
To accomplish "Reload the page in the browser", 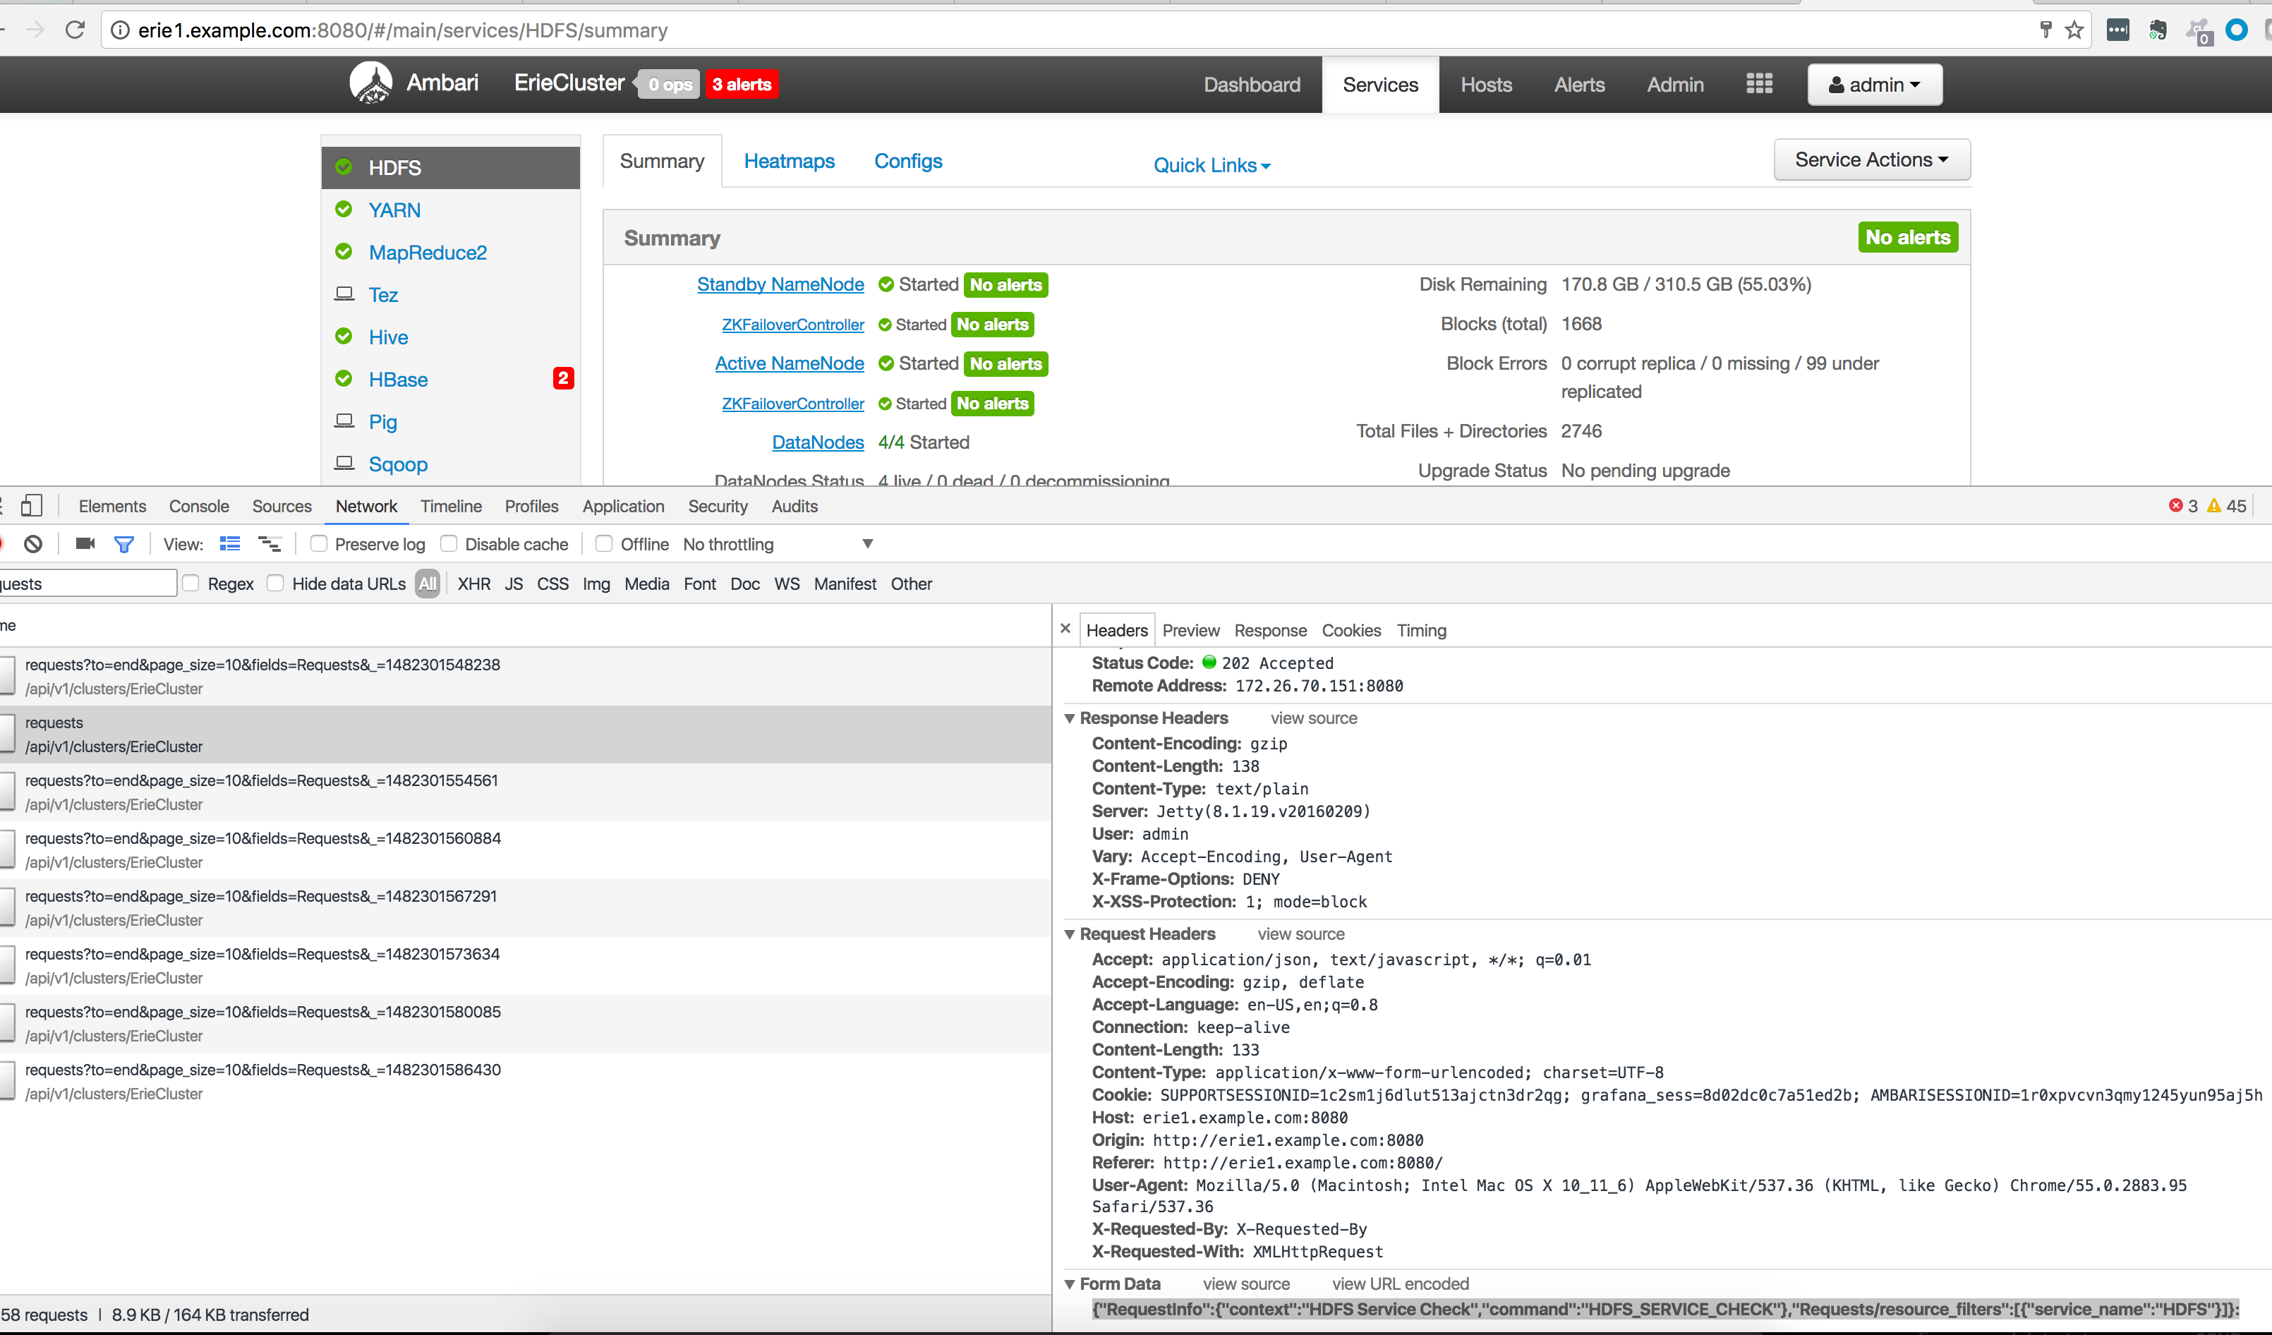I will (x=75, y=30).
